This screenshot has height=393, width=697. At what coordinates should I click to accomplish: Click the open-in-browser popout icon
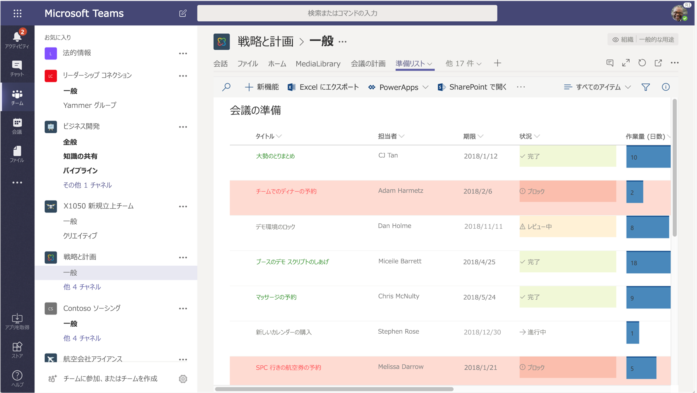pos(658,63)
